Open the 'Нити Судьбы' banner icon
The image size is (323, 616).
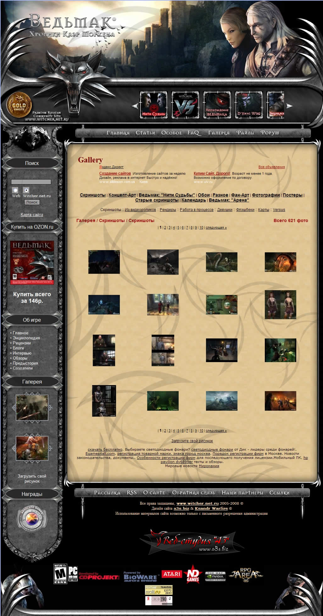coord(153,105)
